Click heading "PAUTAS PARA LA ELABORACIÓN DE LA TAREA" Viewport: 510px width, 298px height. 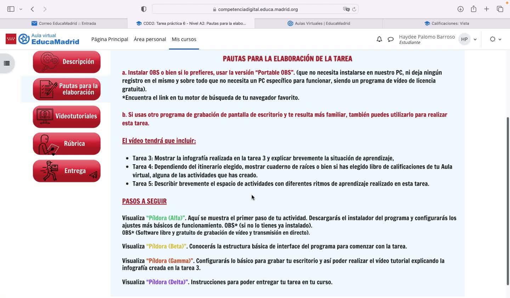(287, 59)
